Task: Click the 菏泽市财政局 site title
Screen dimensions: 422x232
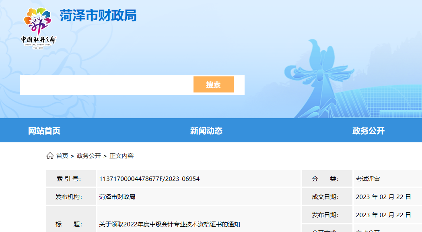Action: coord(98,15)
